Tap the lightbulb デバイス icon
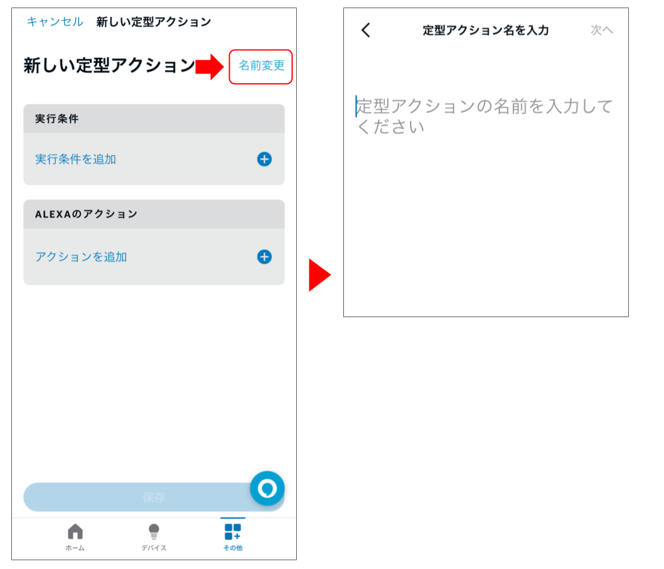Image resolution: width=664 pixels, height=569 pixels. [x=153, y=532]
